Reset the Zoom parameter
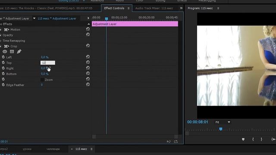The width and height of the screenshot is (276, 155). coord(88,79)
